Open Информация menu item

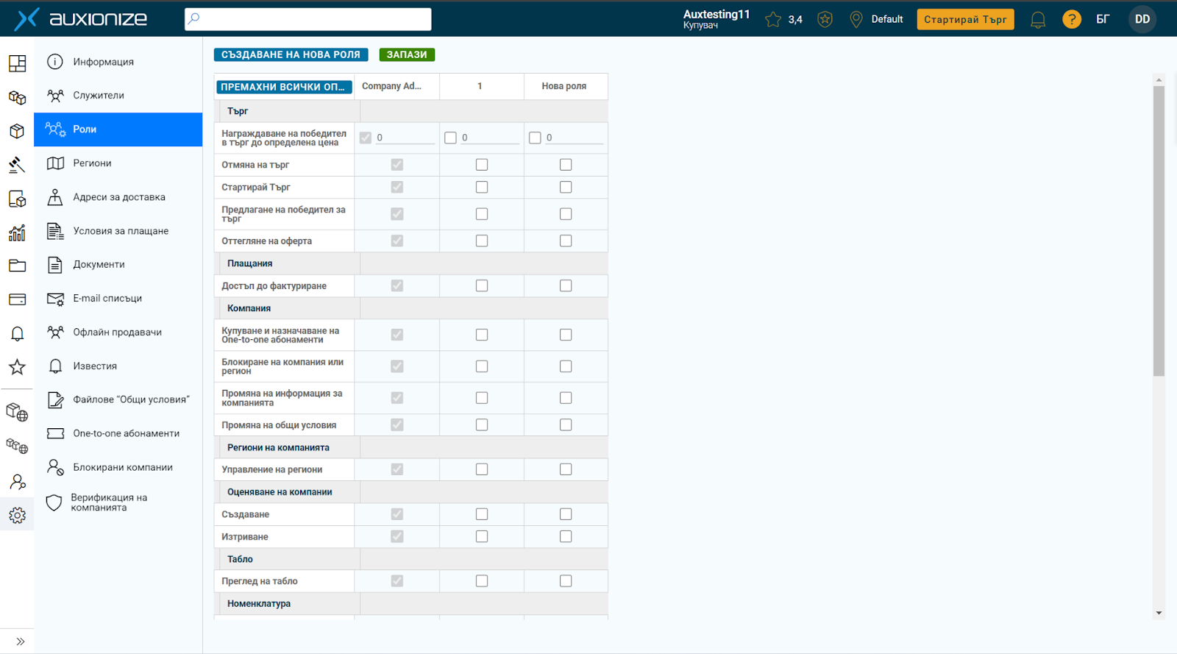118,62
